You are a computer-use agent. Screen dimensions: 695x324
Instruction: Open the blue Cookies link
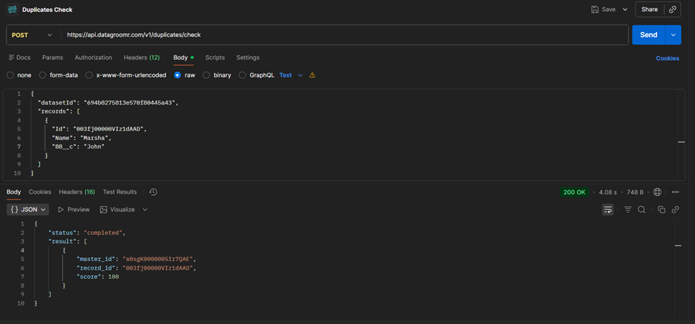[668, 58]
